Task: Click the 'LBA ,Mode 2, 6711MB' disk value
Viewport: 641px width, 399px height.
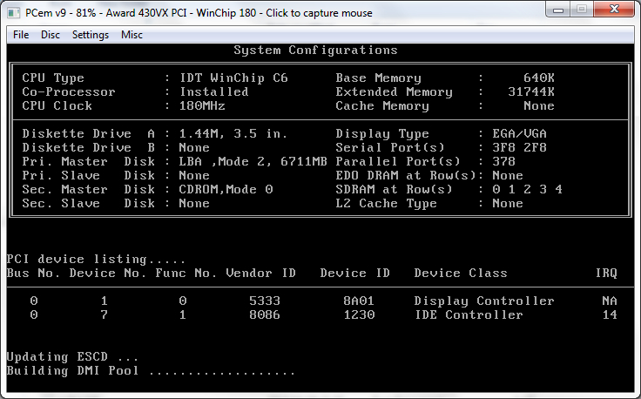Action: pyautogui.click(x=253, y=161)
